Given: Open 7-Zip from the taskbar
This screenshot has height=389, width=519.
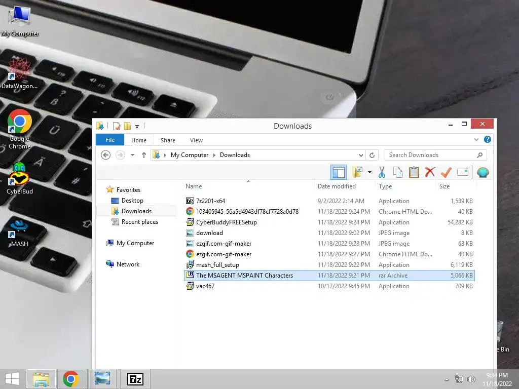Looking at the screenshot, I should [x=135, y=379].
